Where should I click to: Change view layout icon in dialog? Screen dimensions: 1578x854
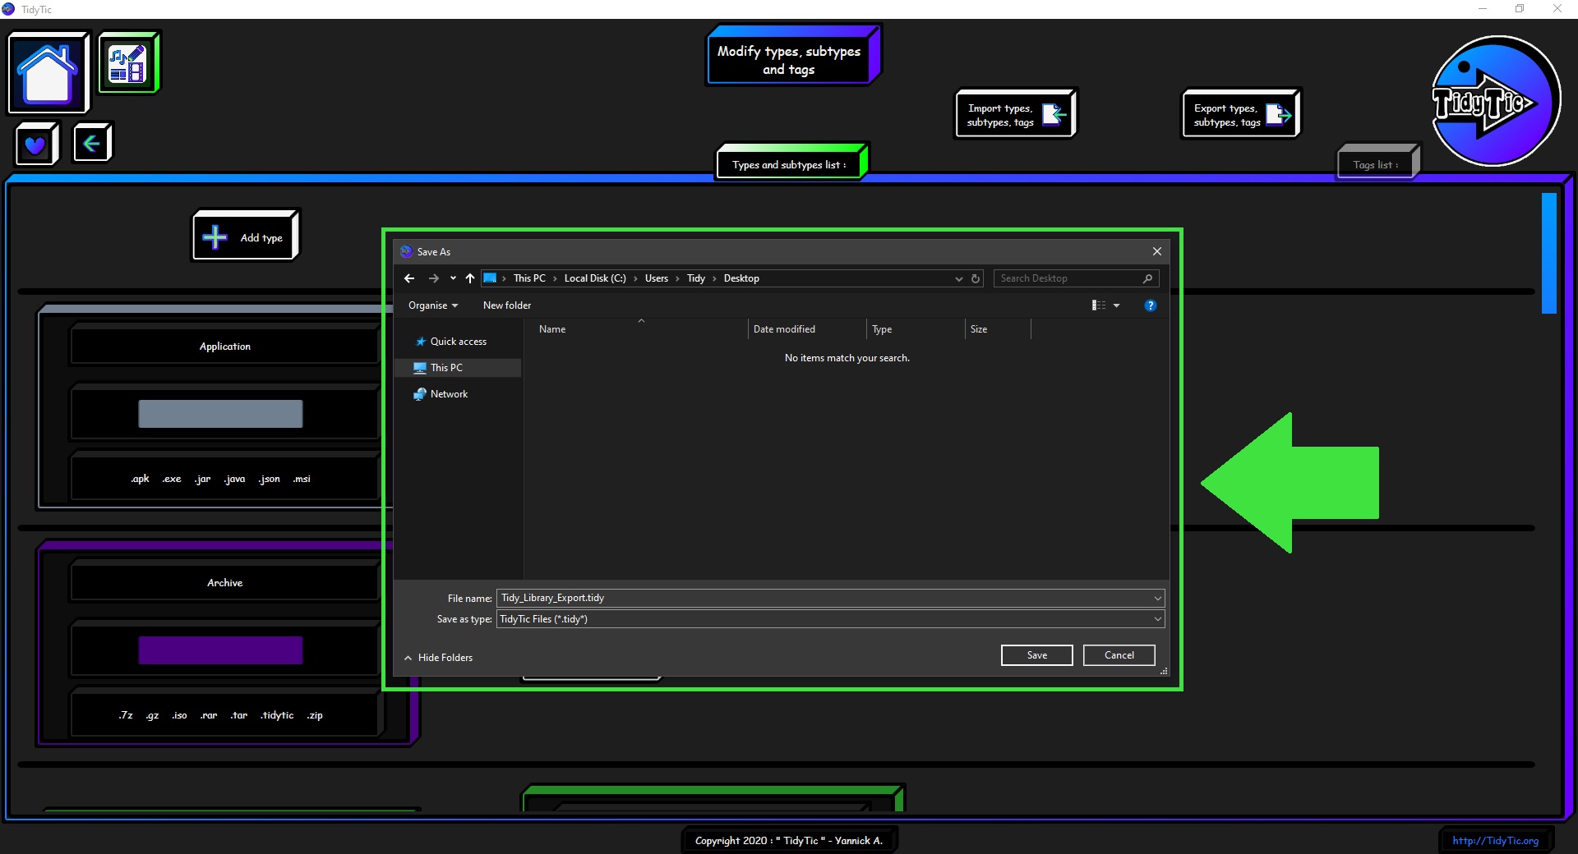click(1099, 305)
